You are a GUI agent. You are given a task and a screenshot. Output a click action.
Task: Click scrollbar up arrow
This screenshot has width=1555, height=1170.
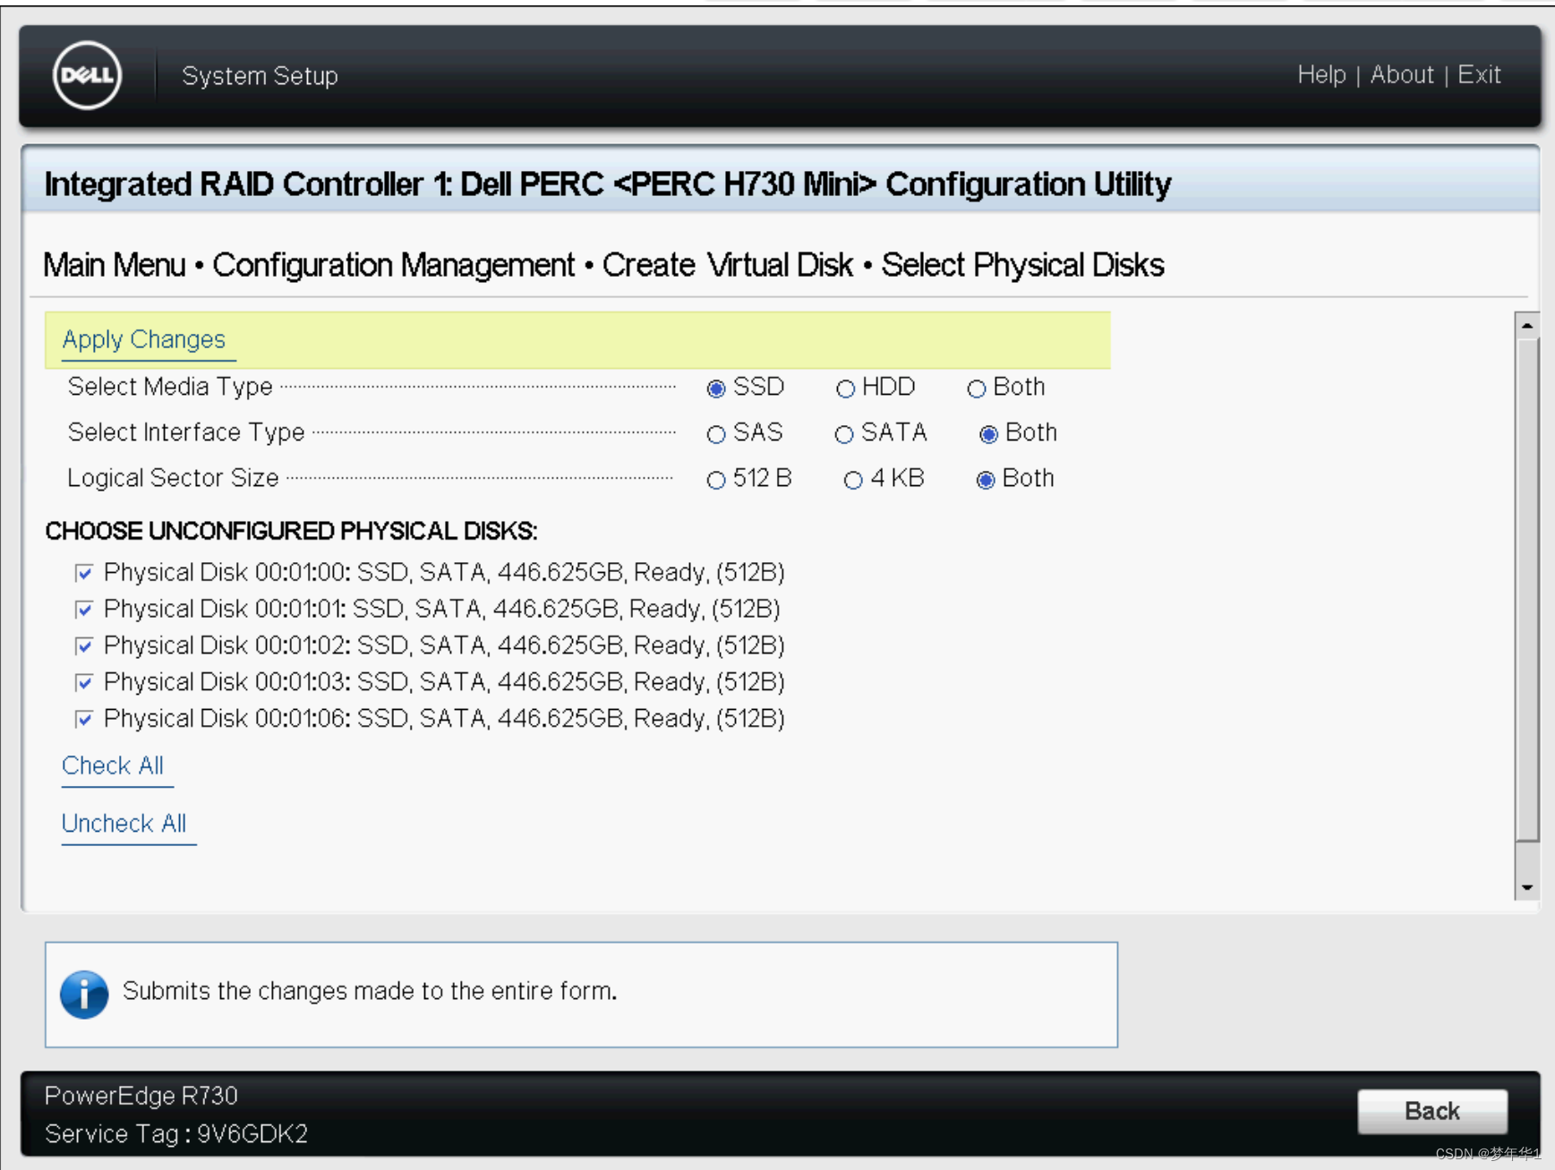point(1527,325)
